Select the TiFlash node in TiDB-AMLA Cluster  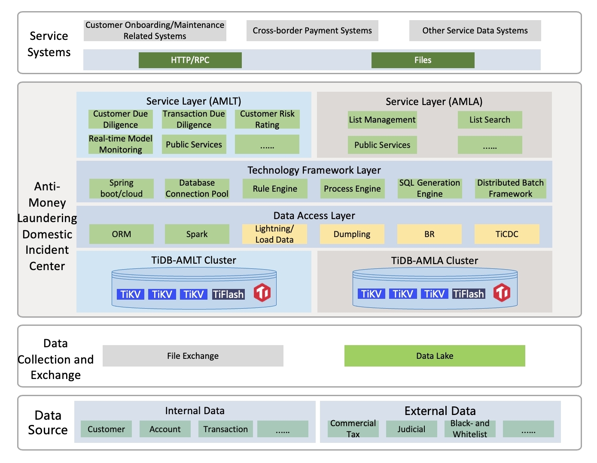tap(469, 294)
